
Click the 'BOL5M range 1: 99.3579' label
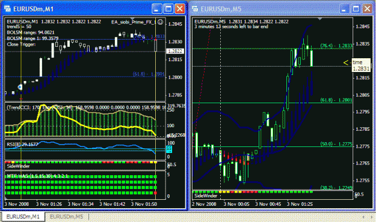tap(32, 38)
